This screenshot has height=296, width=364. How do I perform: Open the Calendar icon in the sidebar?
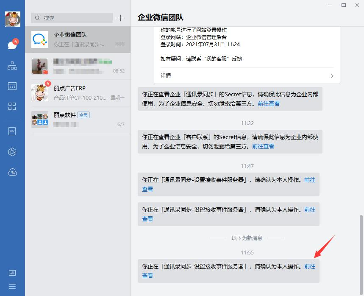[12, 86]
